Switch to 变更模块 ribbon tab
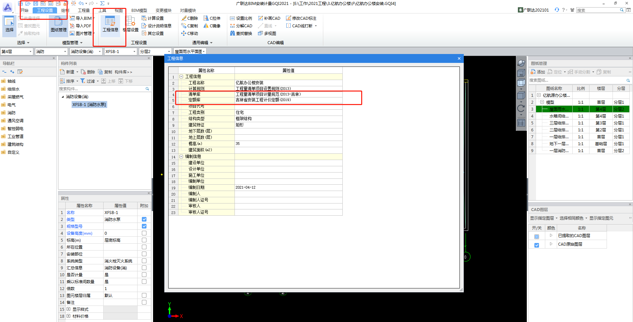This screenshot has width=633, height=322. click(x=164, y=11)
